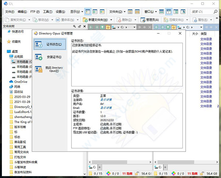The width and height of the screenshot is (221, 178).
Task: Open dropdown arrow next to 删除(D)
Action: [x=136, y=20]
